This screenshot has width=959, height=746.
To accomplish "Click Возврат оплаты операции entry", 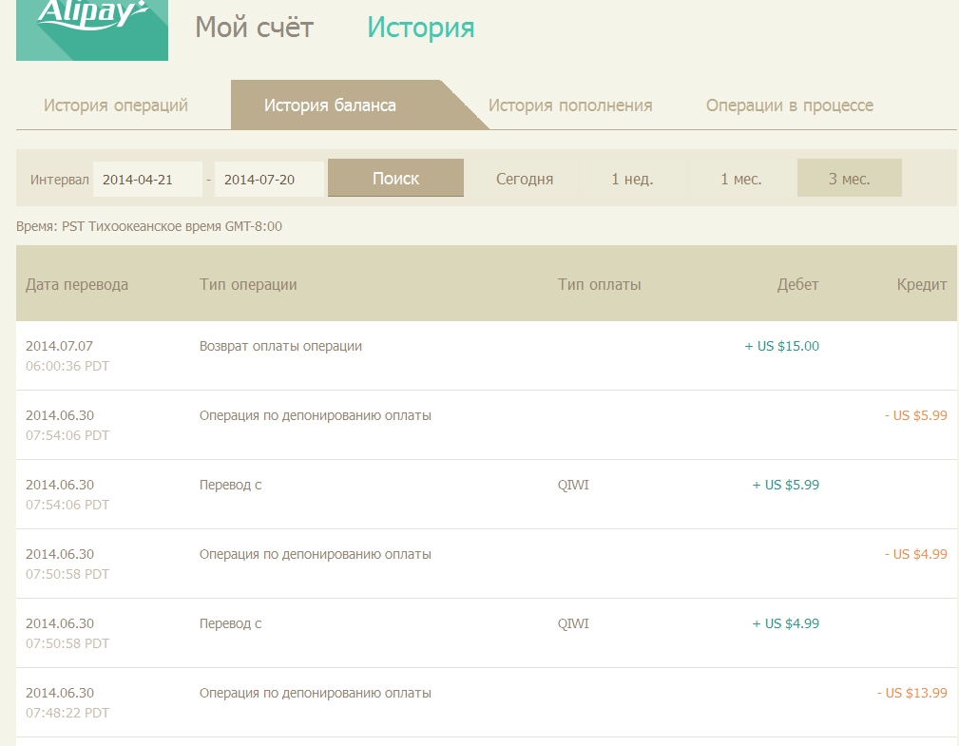I will 280,346.
